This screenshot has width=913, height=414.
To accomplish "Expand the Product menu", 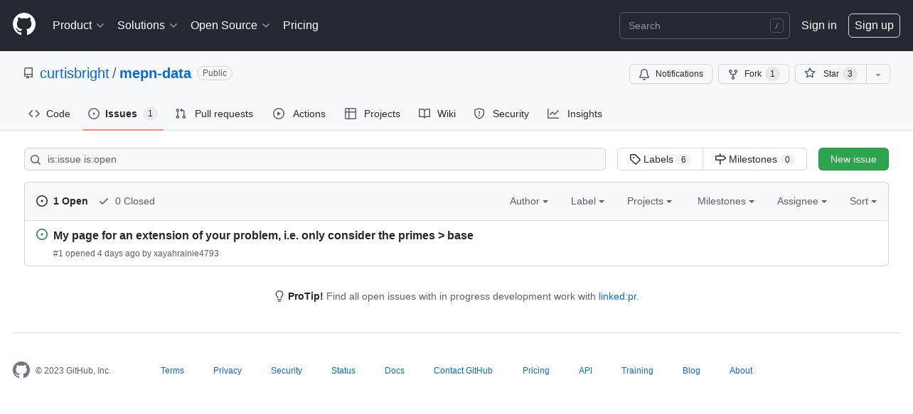I will [78, 25].
